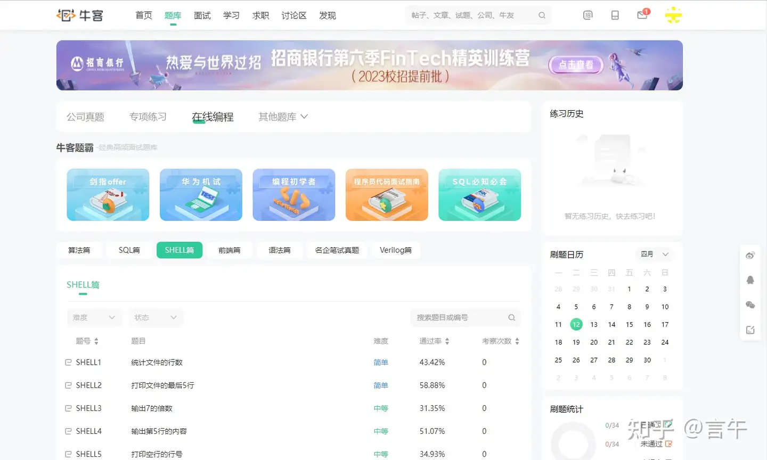Open the message notification icon with badge

click(x=642, y=15)
